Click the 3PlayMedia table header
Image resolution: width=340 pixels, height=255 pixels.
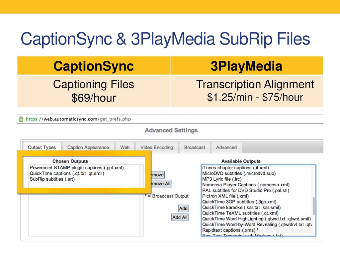[247, 66]
